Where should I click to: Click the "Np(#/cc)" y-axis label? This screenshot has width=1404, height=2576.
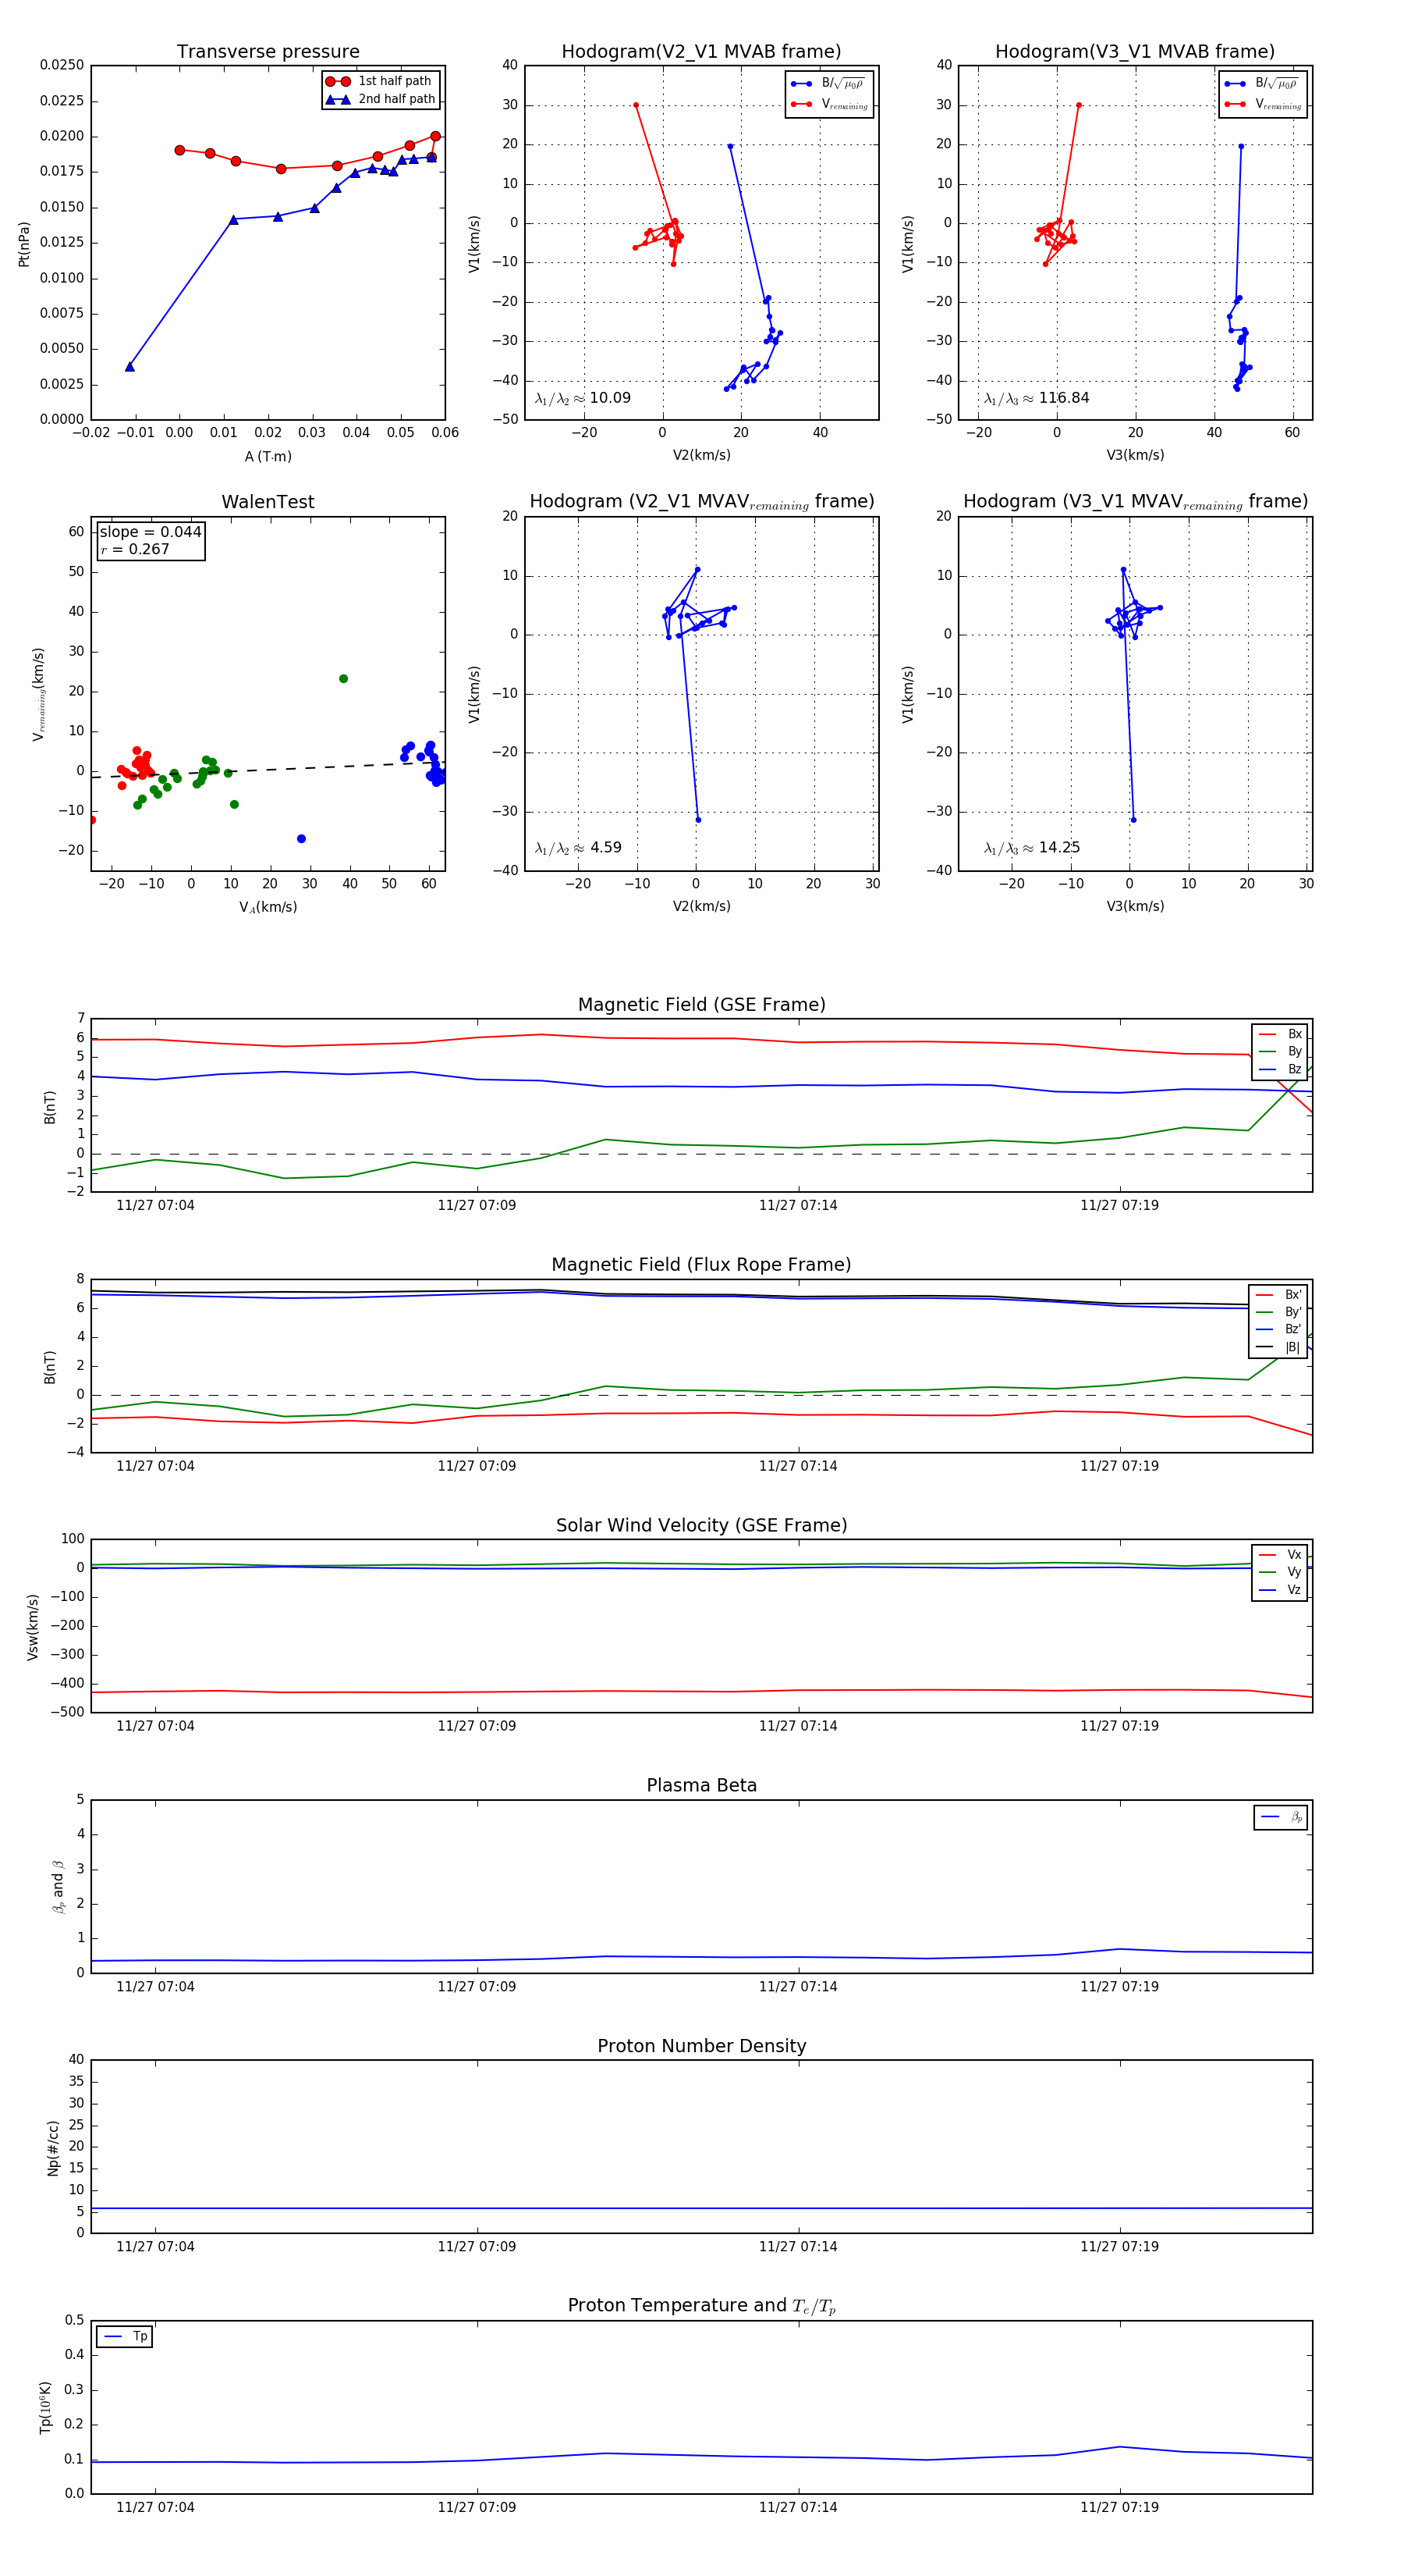click(52, 2147)
